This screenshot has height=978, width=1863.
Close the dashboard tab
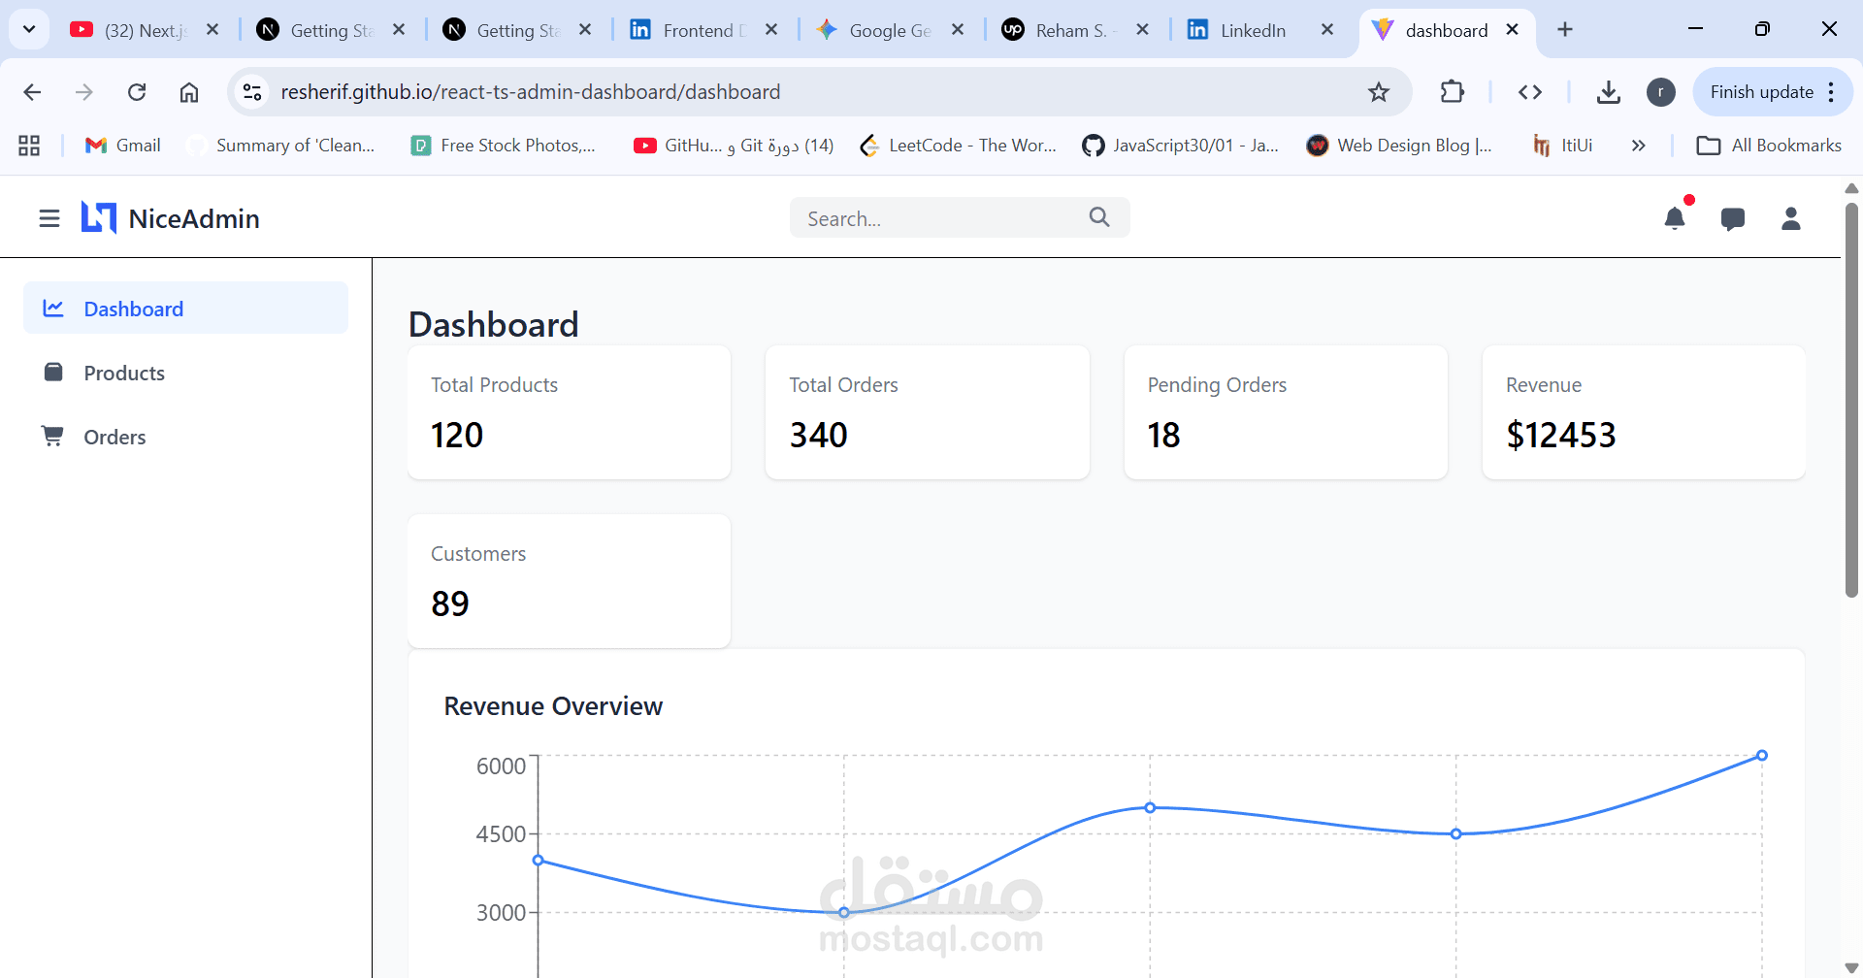[1512, 30]
